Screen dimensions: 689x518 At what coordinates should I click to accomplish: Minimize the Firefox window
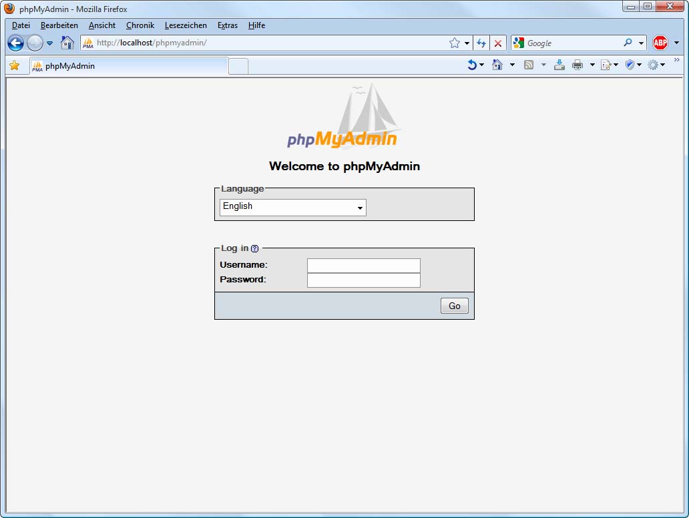[x=631, y=6]
